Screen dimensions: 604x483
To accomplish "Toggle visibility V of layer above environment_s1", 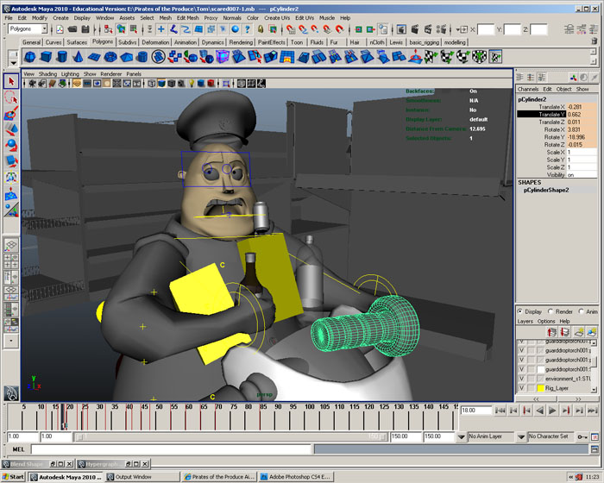I will [x=521, y=369].
